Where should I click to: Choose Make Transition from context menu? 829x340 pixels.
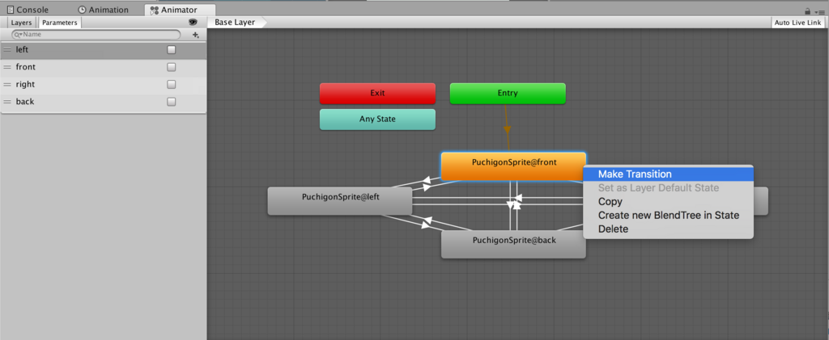pos(668,174)
